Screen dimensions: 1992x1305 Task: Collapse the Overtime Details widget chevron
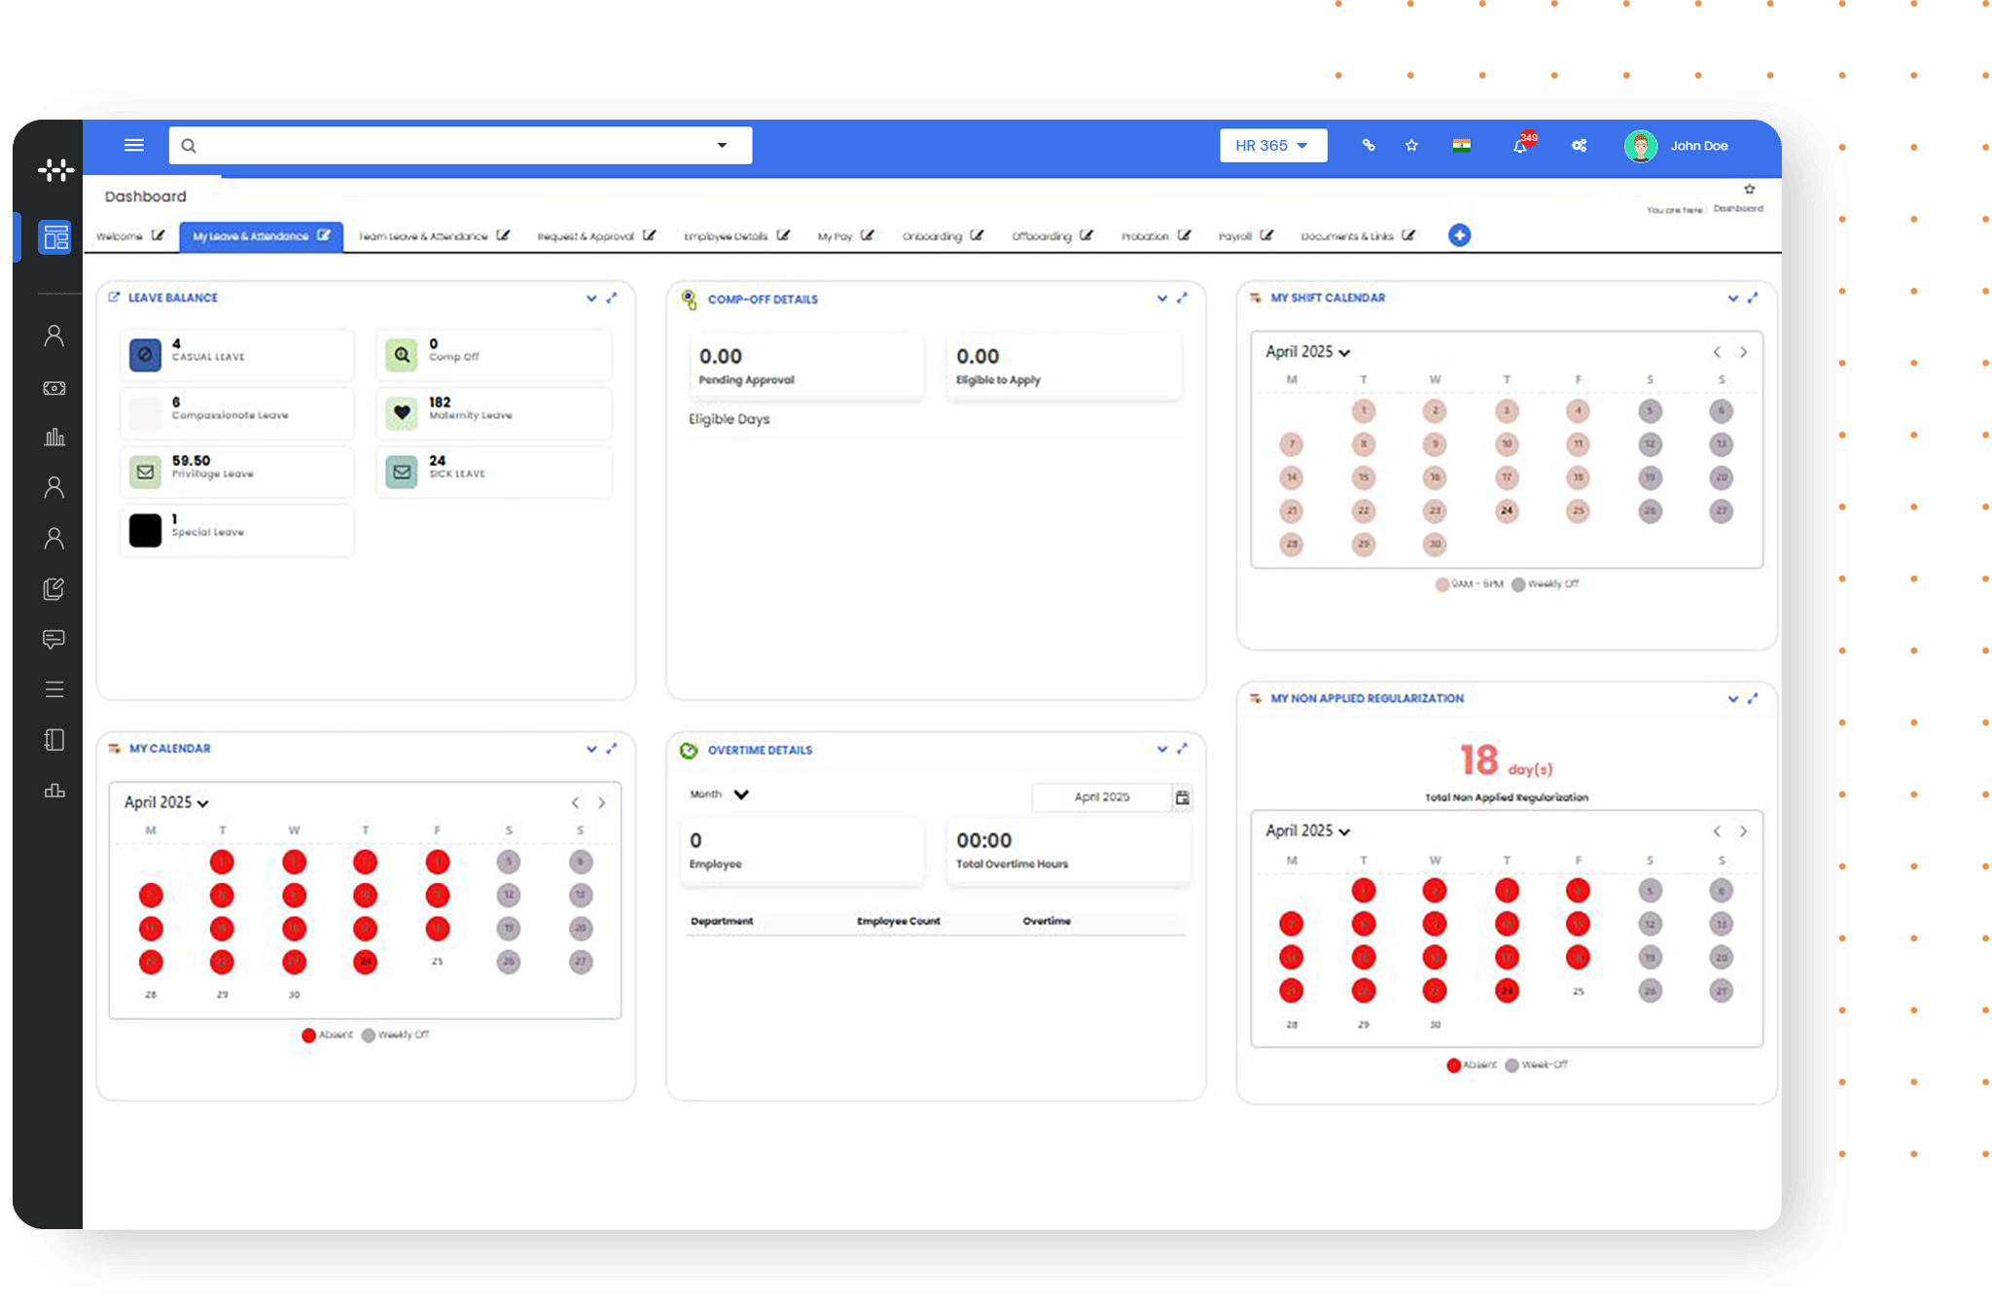coord(1161,748)
